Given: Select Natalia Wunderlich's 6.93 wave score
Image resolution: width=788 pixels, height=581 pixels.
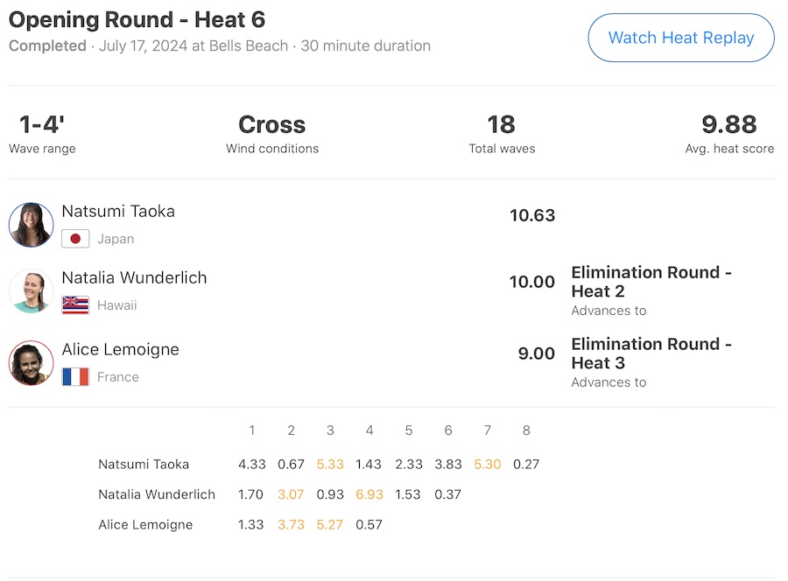Looking at the screenshot, I should pos(369,494).
